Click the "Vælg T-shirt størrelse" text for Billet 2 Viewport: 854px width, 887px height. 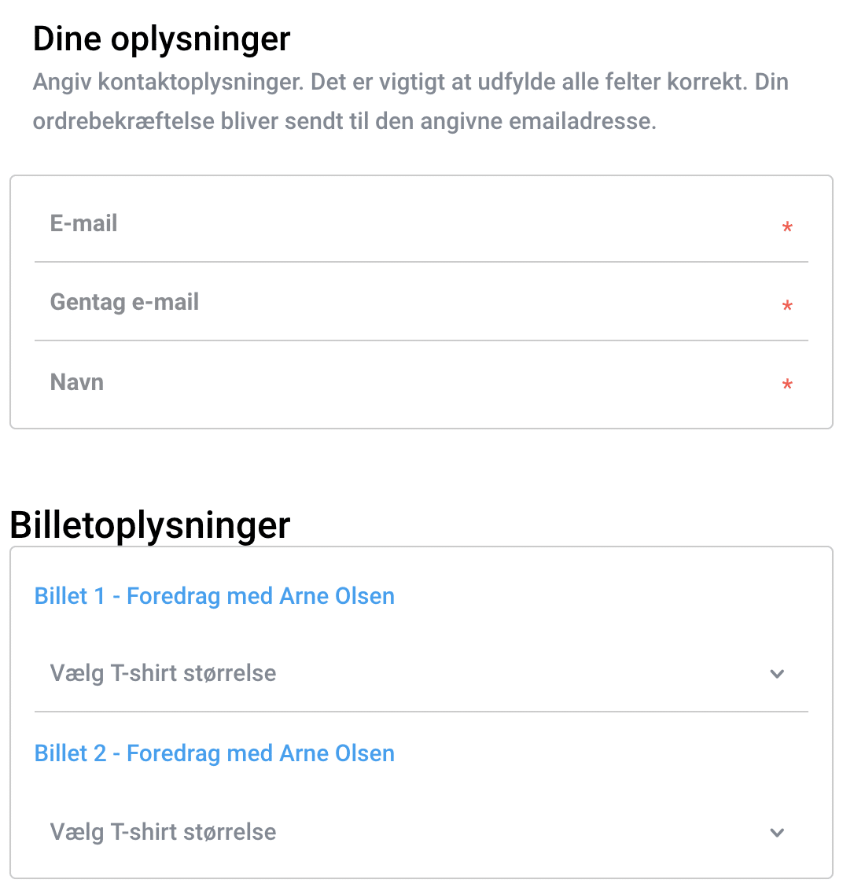pyautogui.click(x=163, y=833)
